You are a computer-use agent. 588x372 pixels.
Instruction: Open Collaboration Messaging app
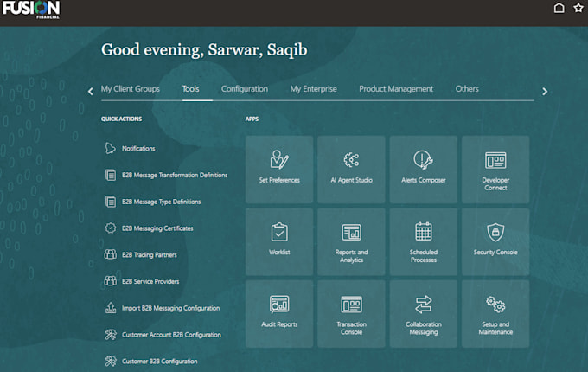pos(424,314)
